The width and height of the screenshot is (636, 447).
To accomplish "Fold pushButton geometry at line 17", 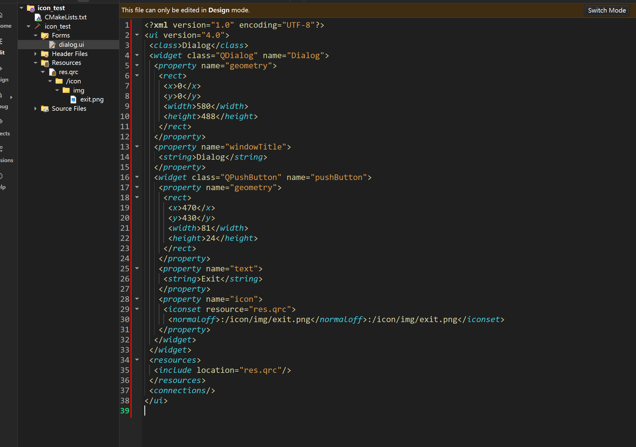I will point(137,187).
